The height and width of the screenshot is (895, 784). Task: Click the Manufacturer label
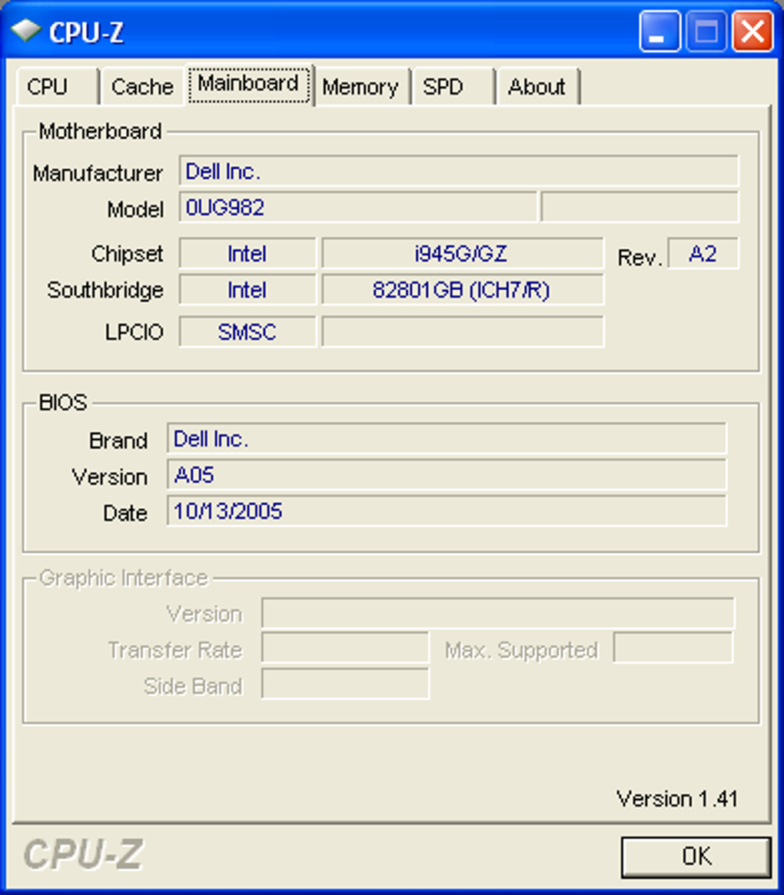coord(98,173)
